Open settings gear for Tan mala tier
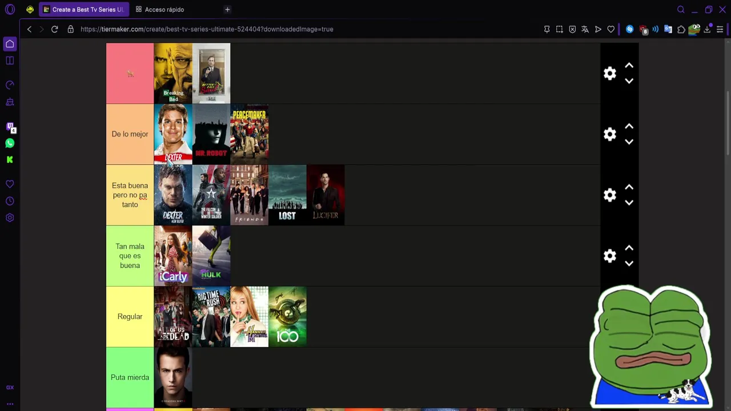 coord(610,256)
